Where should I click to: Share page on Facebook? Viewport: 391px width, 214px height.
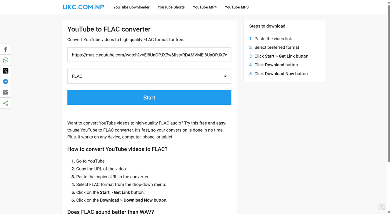(x=5, y=49)
